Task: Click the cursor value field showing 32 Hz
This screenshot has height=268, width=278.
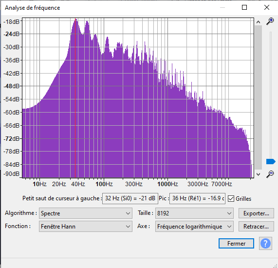Action: click(x=130, y=198)
